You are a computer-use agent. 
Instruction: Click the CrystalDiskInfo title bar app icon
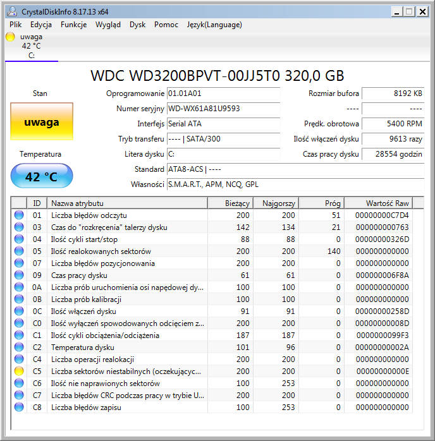pyautogui.click(x=12, y=11)
